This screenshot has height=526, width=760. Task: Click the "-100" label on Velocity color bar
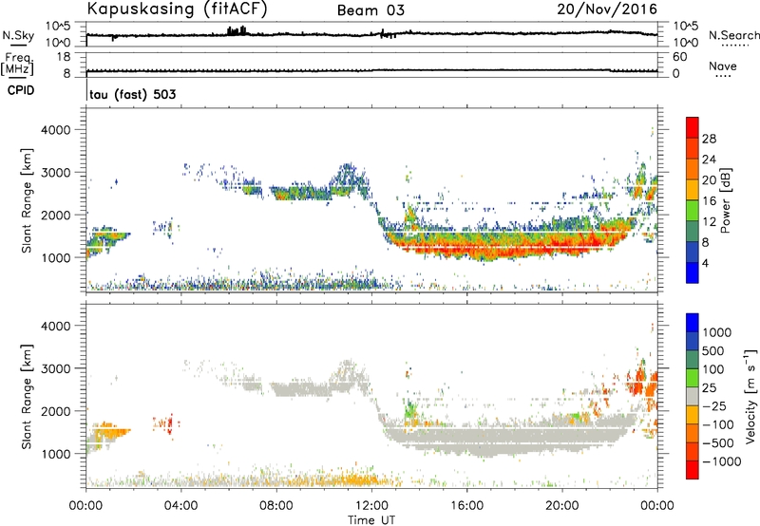click(718, 424)
